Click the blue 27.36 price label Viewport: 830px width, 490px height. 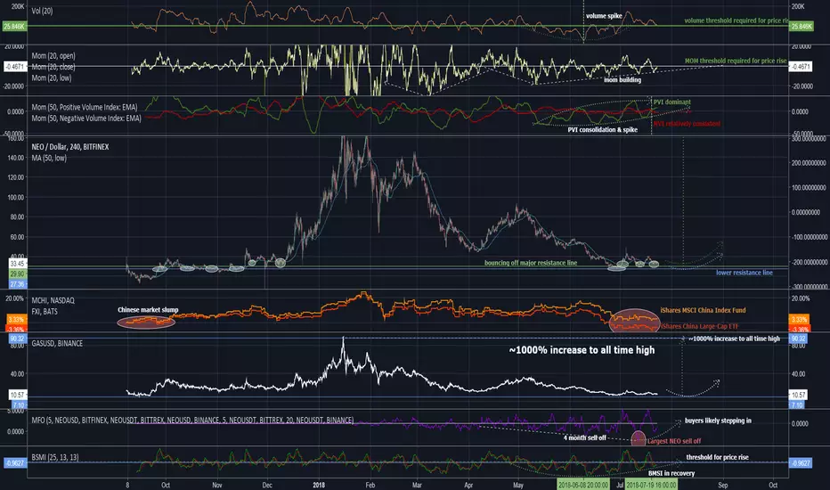17,284
